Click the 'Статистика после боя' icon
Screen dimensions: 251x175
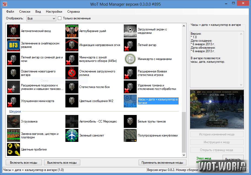72,87
